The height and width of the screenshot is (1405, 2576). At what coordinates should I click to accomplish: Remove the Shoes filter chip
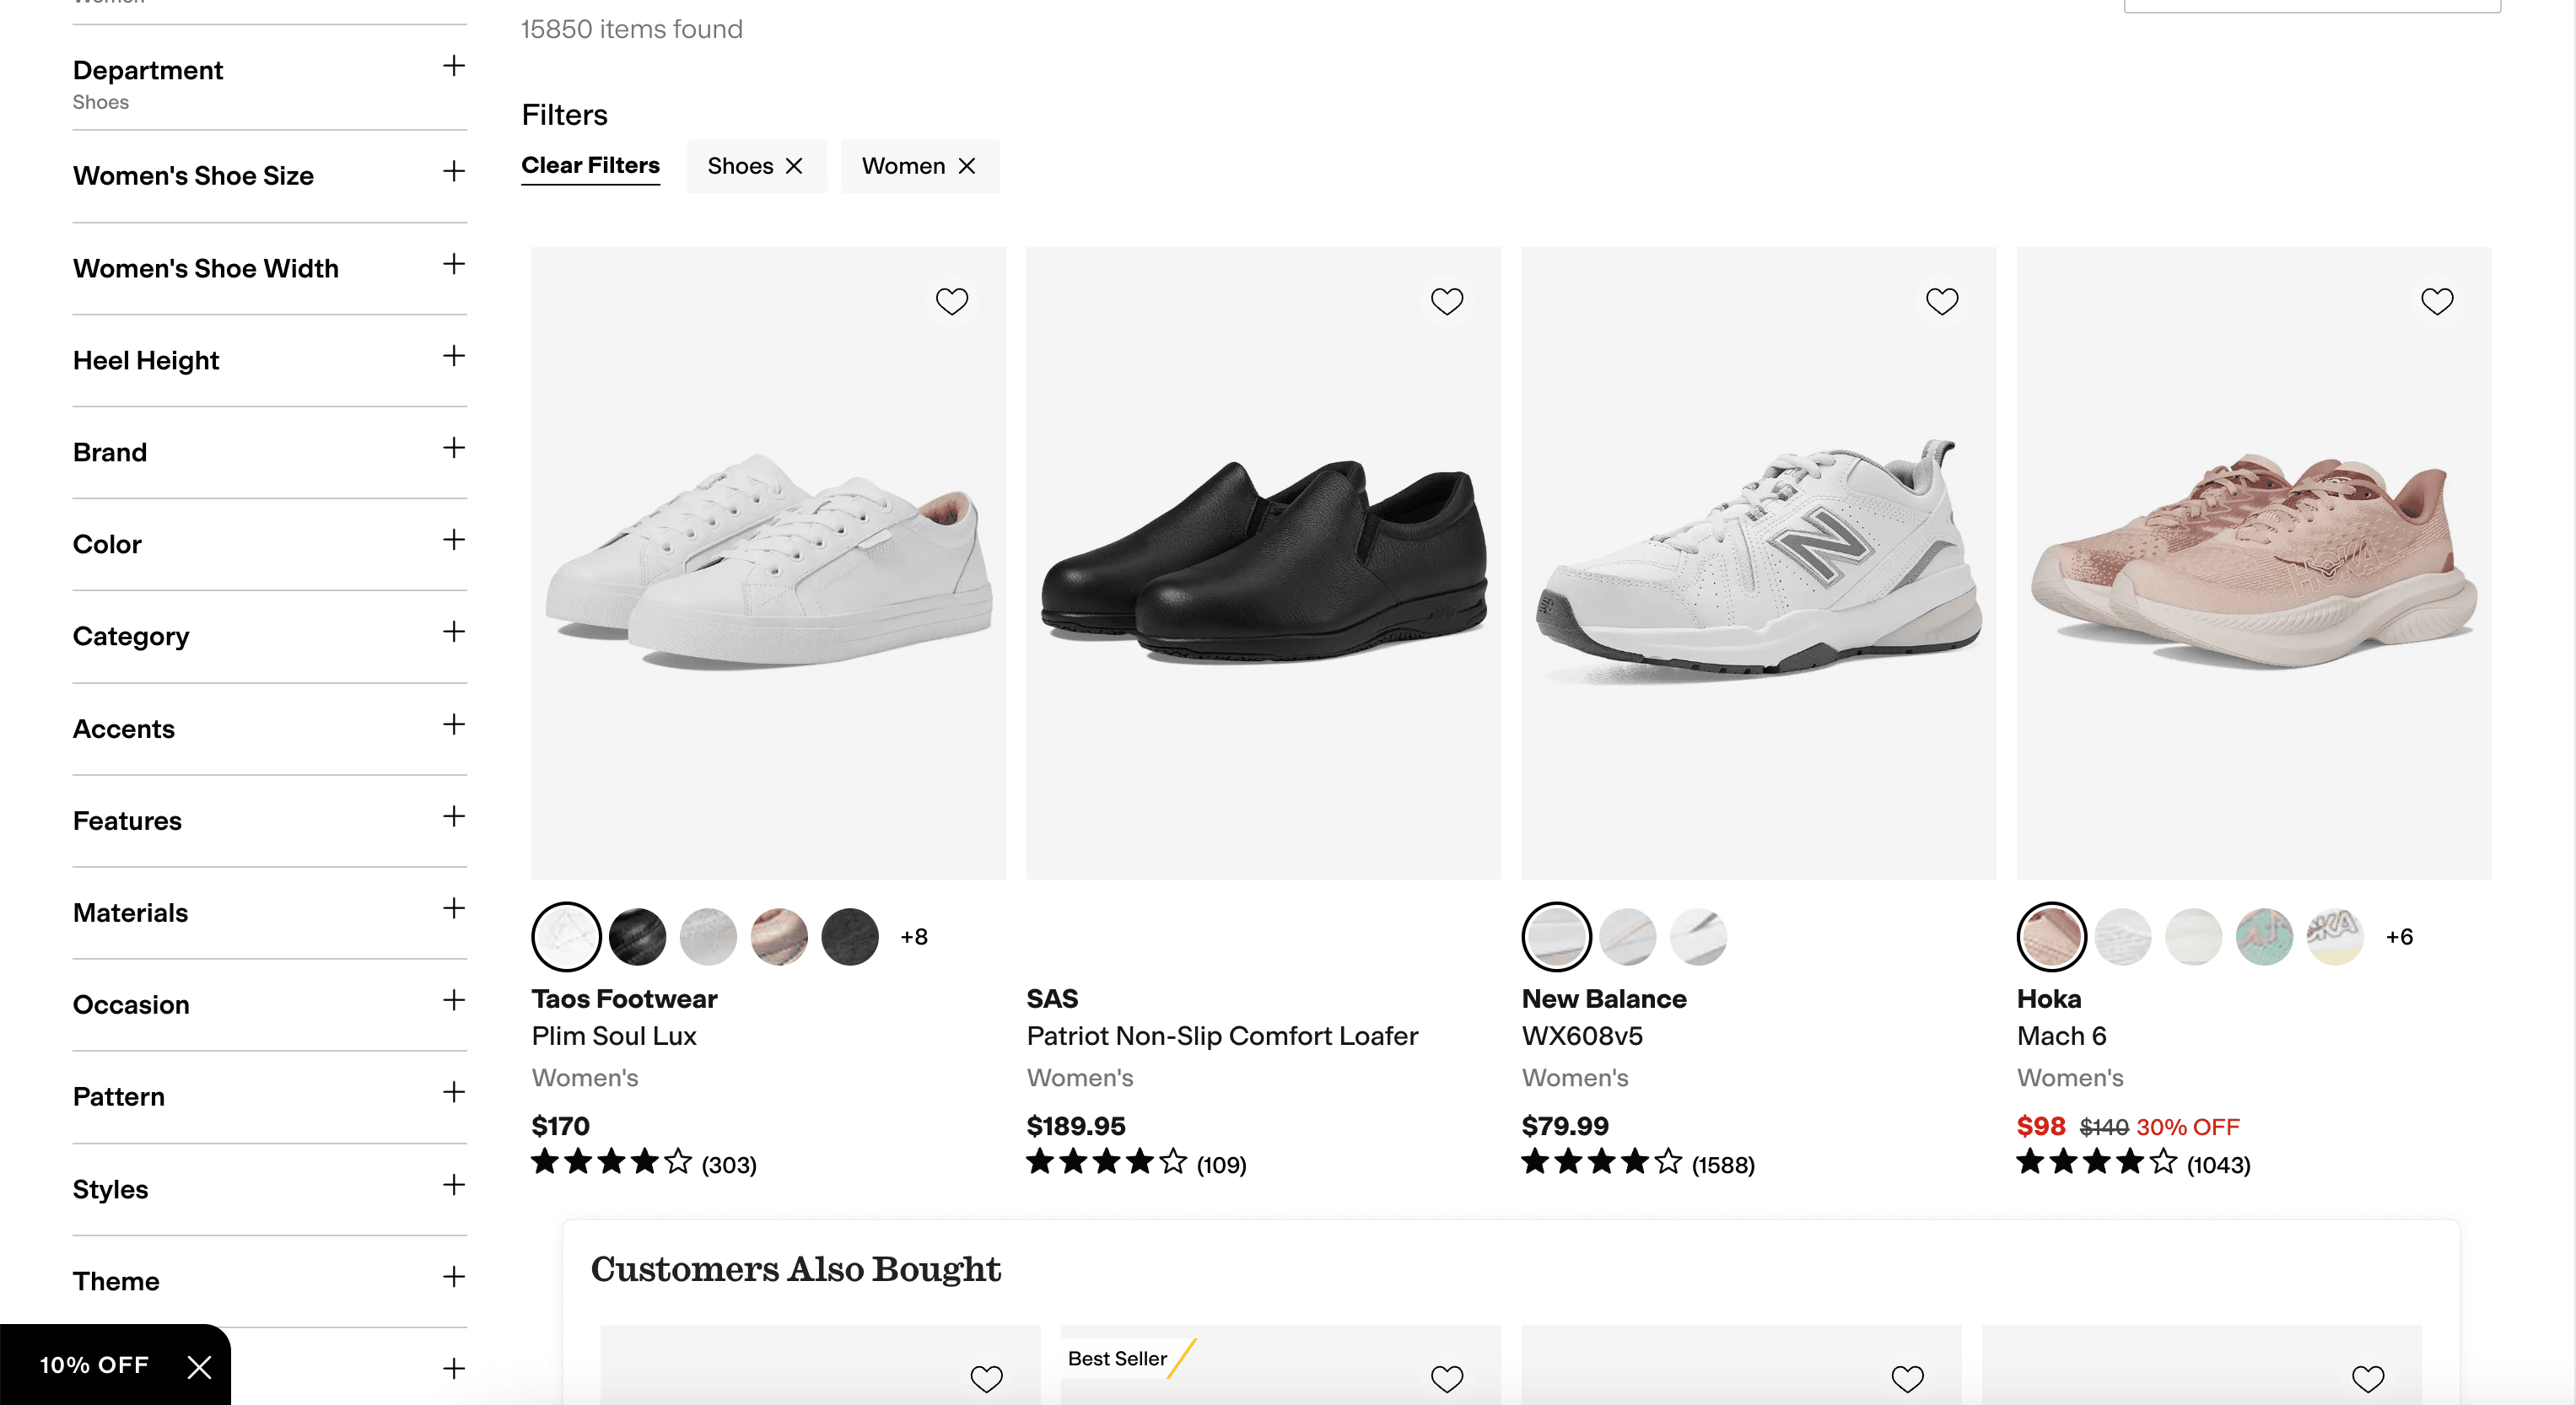click(794, 166)
